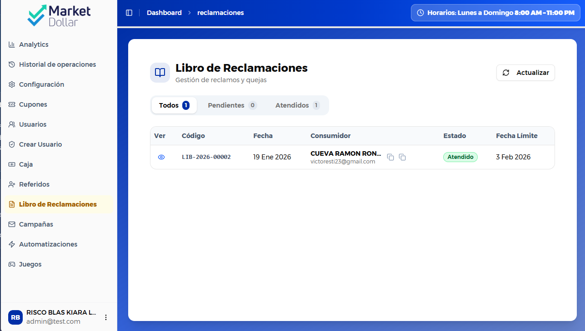585x331 pixels.
Task: Click the first copy icon beside consumer name
Action: (390, 157)
